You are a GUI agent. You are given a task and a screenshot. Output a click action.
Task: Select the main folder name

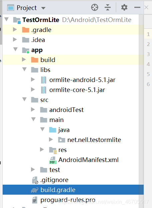click(57, 120)
